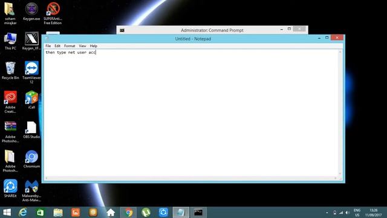Maximize the Notepad window

click(327, 38)
